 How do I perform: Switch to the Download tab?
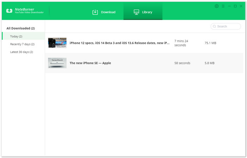[x=104, y=12]
